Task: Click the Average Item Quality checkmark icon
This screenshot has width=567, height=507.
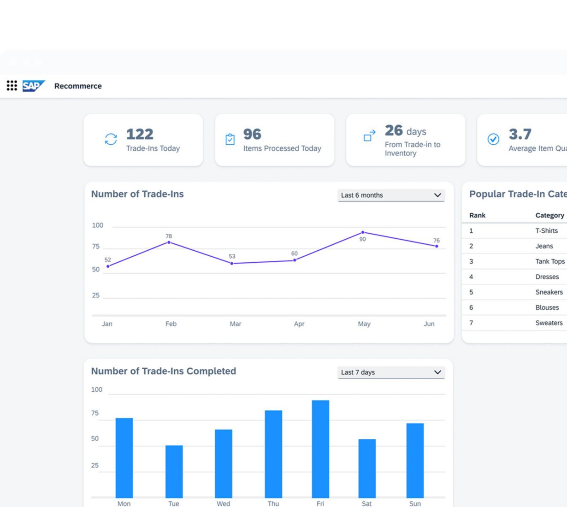Action: (x=493, y=139)
